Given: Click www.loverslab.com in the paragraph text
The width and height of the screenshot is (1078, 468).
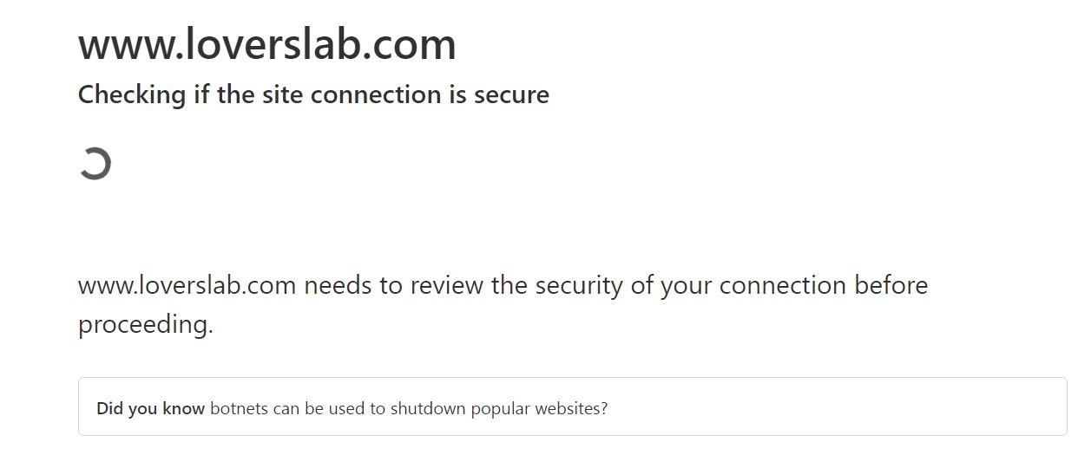Looking at the screenshot, I should (x=187, y=285).
